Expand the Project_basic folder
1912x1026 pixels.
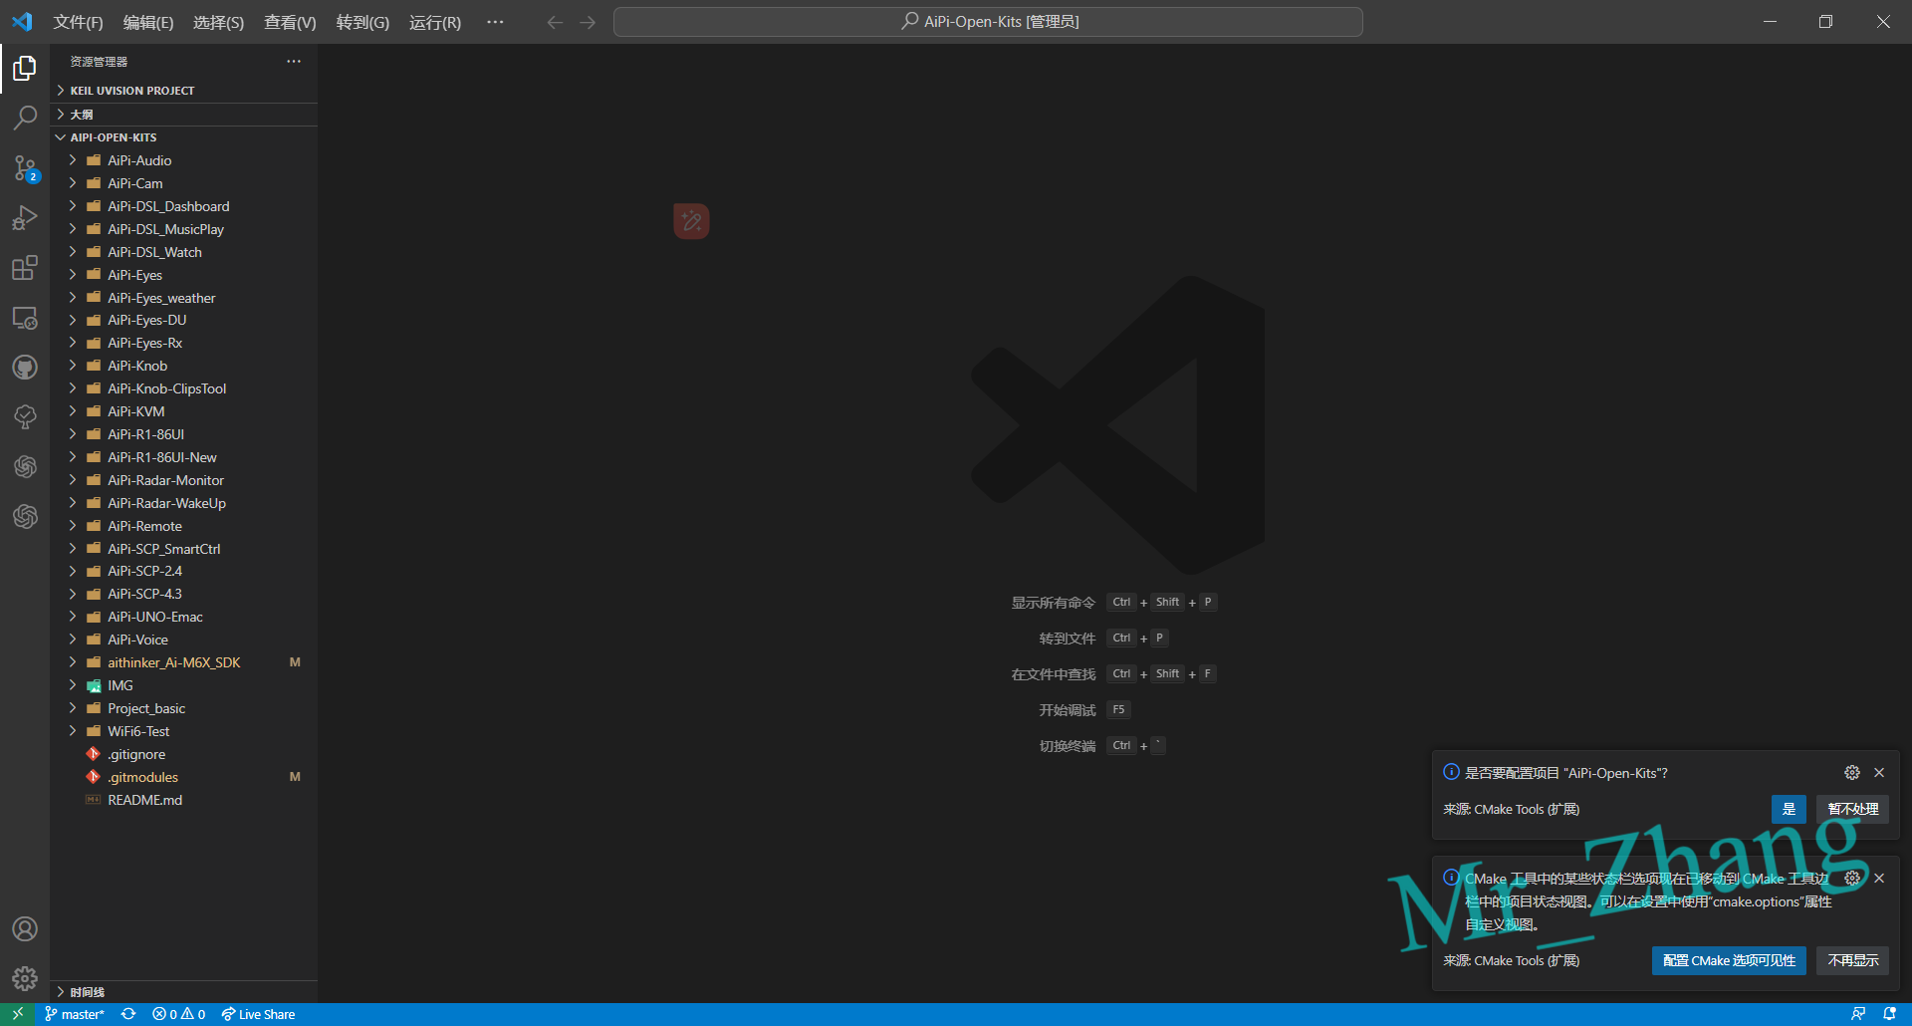coord(184,708)
